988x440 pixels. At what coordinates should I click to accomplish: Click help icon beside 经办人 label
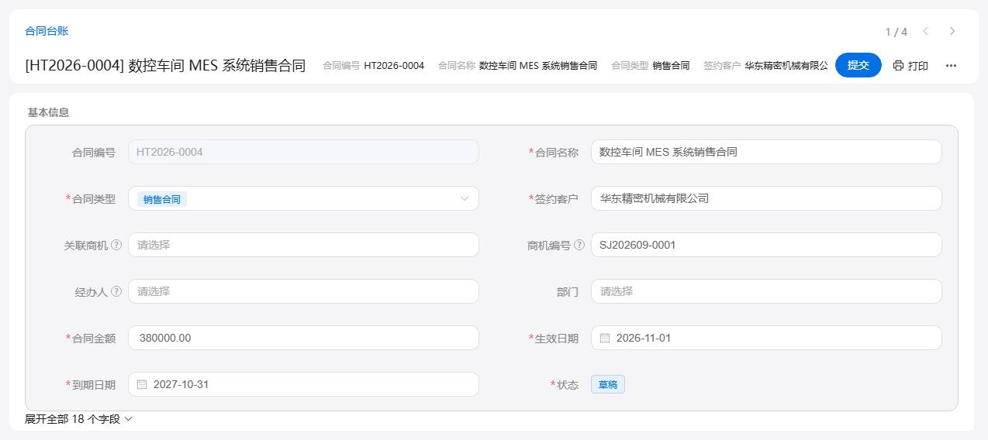pos(116,291)
